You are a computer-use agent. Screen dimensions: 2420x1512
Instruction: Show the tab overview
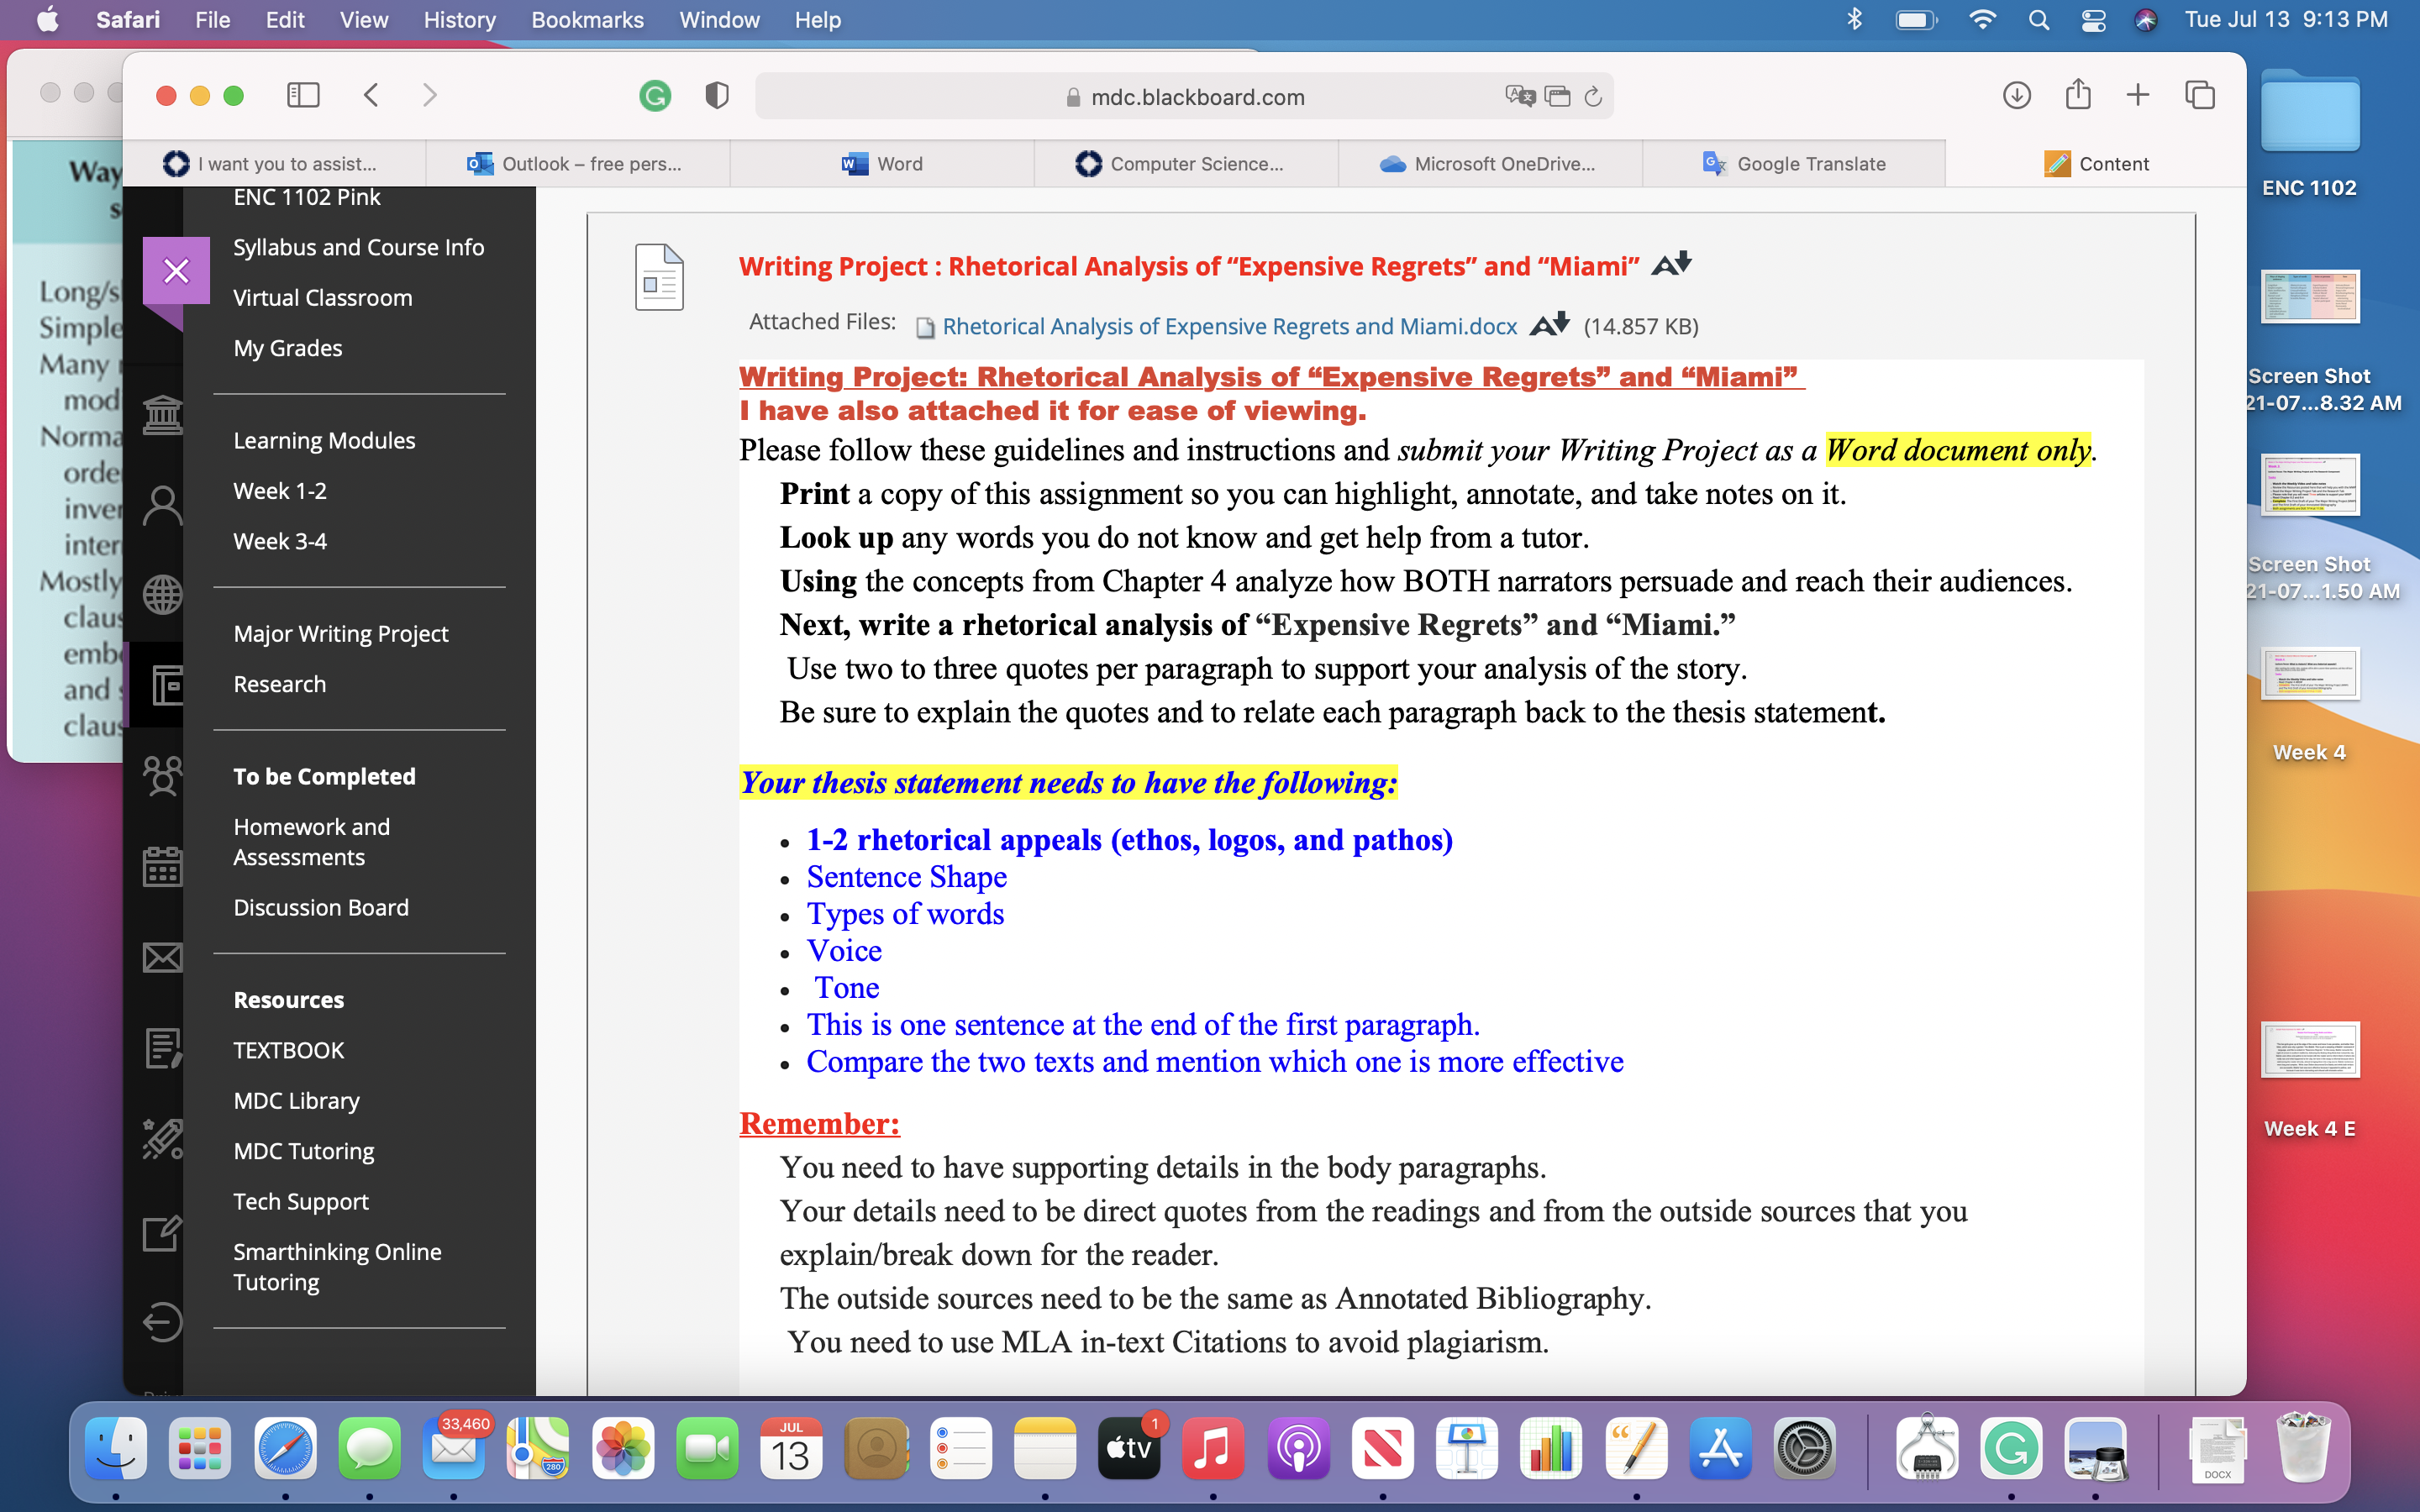pyautogui.click(x=2200, y=95)
